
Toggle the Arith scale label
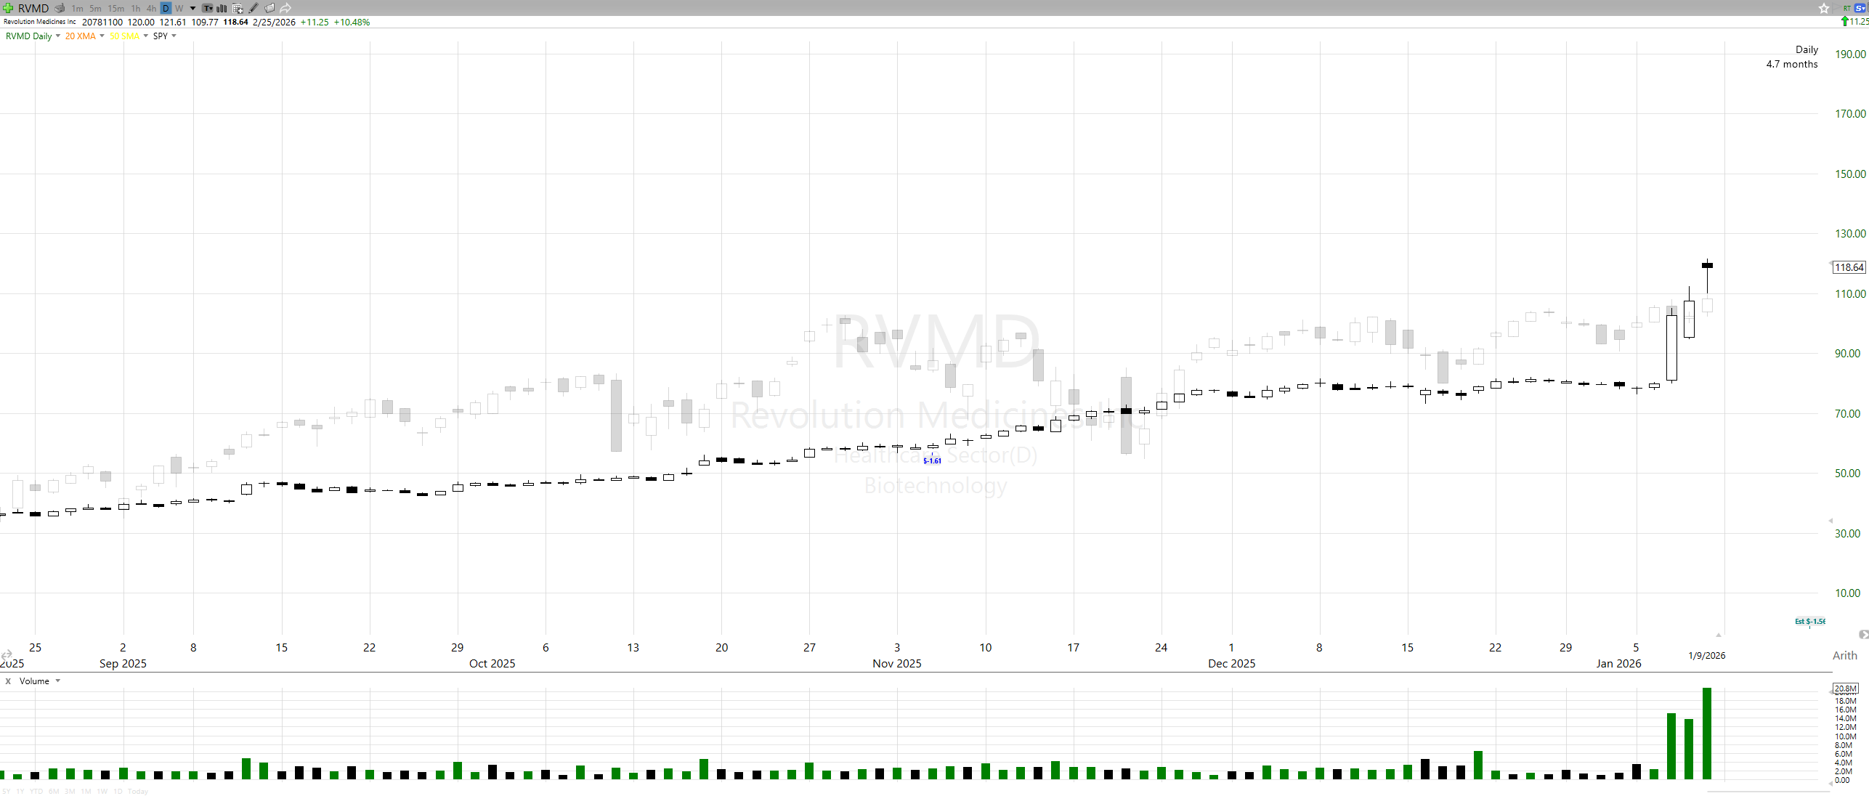coord(1844,655)
